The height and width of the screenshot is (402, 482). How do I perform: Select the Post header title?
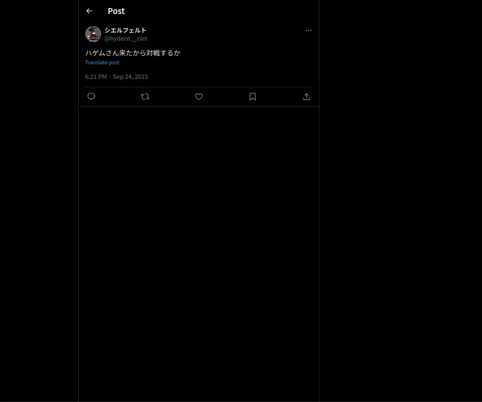(x=116, y=11)
